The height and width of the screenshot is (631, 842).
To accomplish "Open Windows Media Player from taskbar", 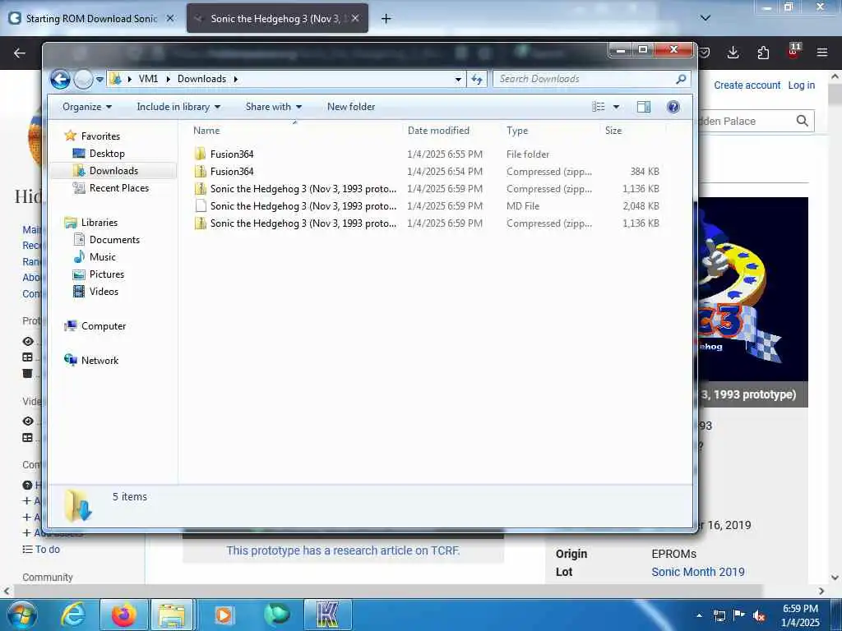I will point(224,615).
